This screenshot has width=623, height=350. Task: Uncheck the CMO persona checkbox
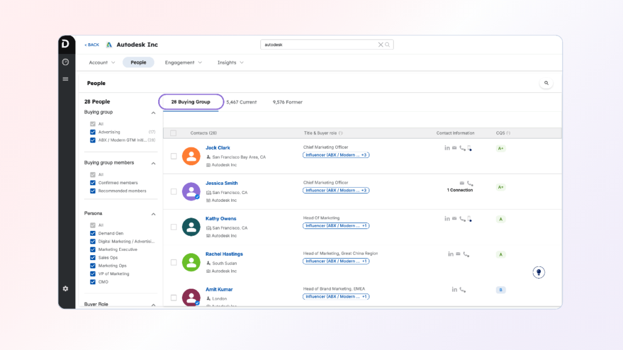92,282
